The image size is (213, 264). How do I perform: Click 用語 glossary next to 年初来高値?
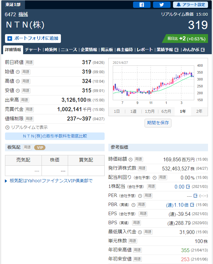coord(137,250)
